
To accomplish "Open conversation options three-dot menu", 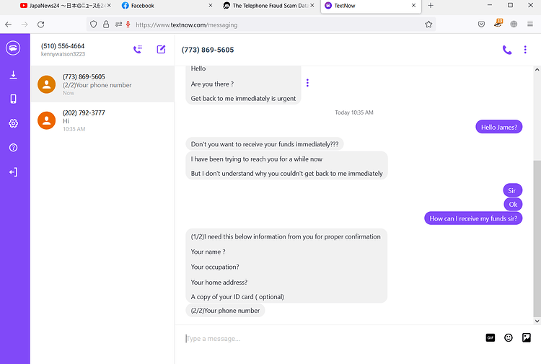I will 525,50.
